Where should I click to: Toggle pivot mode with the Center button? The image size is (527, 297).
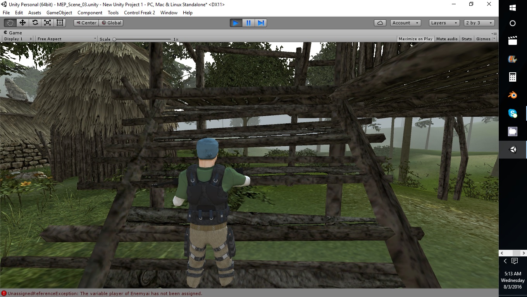click(x=86, y=22)
